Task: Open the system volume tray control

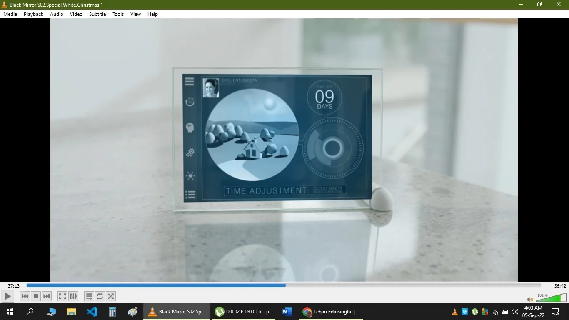Action: click(x=515, y=312)
